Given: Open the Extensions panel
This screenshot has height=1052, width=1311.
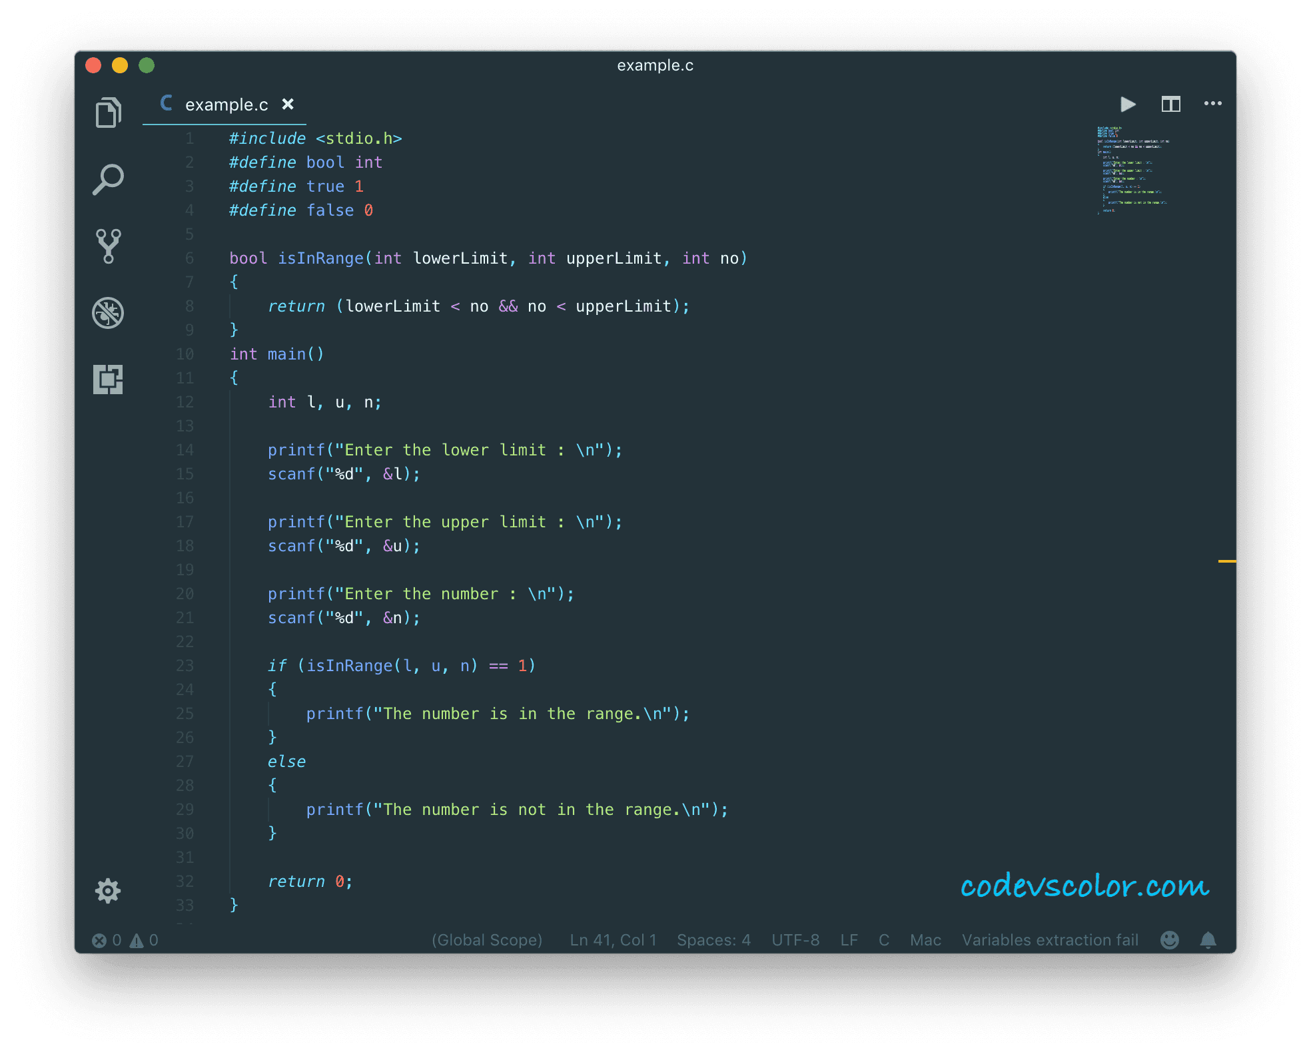Looking at the screenshot, I should pos(108,379).
